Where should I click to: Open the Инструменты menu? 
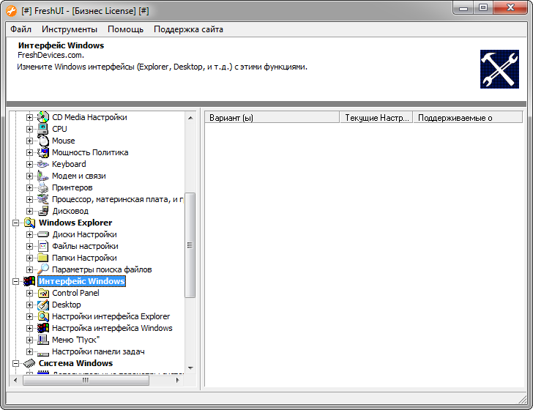point(70,29)
